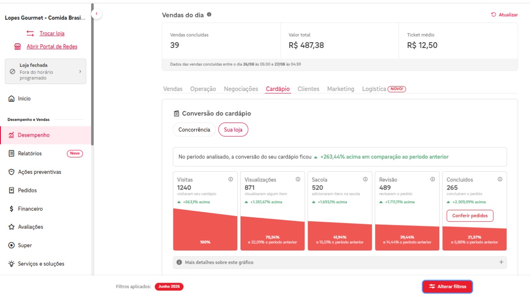This screenshot has width=530, height=298.
Task: Collapse the sidebar with the arrow button
Action: [x=96, y=14]
